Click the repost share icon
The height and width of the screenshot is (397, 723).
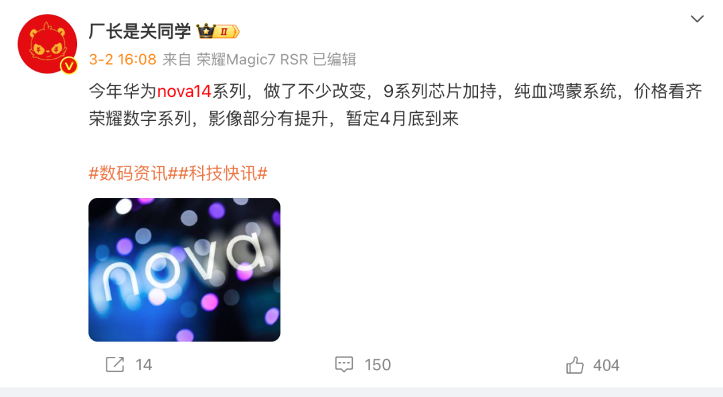pyautogui.click(x=115, y=365)
